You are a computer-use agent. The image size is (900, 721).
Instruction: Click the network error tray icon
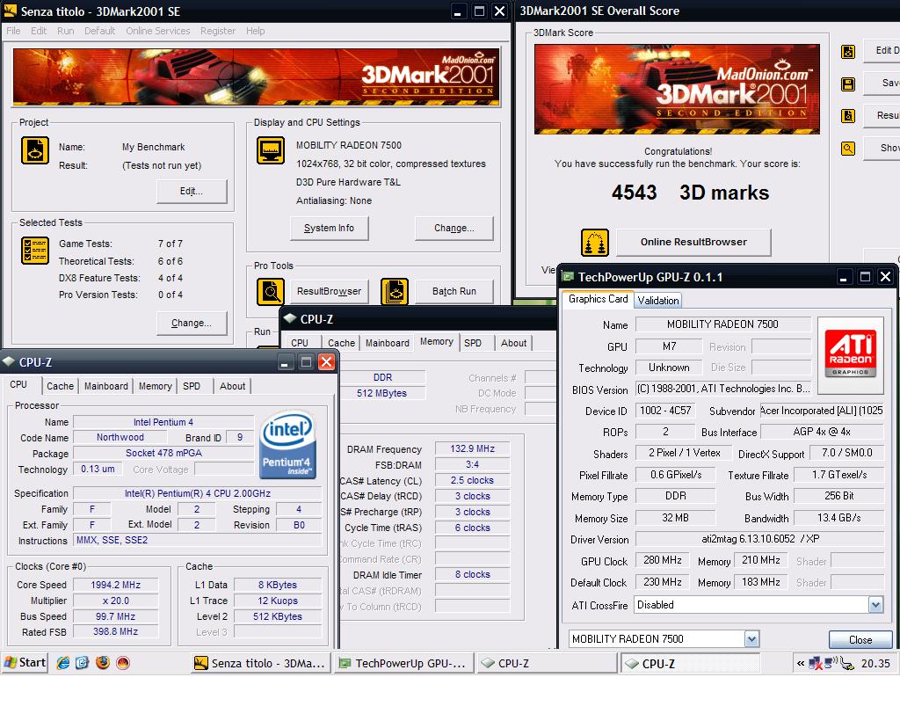815,664
